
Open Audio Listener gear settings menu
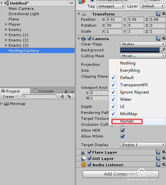pyautogui.click(x=164, y=164)
